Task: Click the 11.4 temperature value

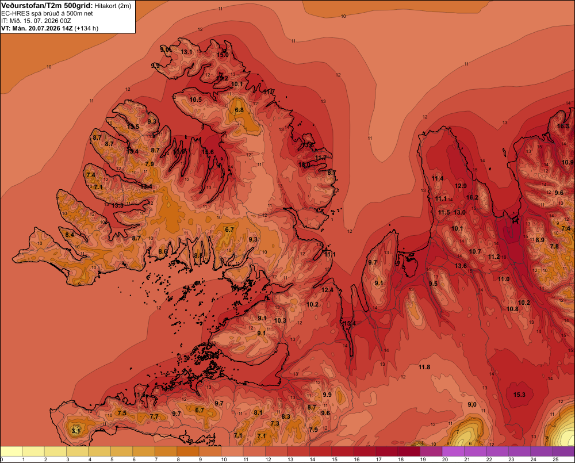Action: click(x=438, y=179)
